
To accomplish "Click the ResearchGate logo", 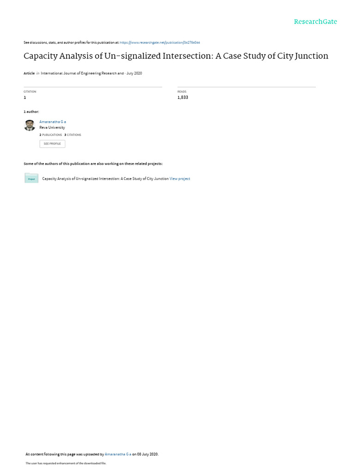I will click(315, 21).
